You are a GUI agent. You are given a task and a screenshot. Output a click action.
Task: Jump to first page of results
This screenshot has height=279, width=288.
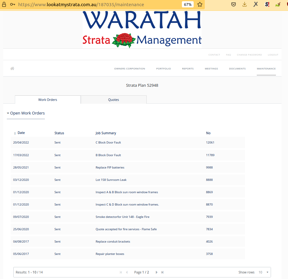(121, 272)
